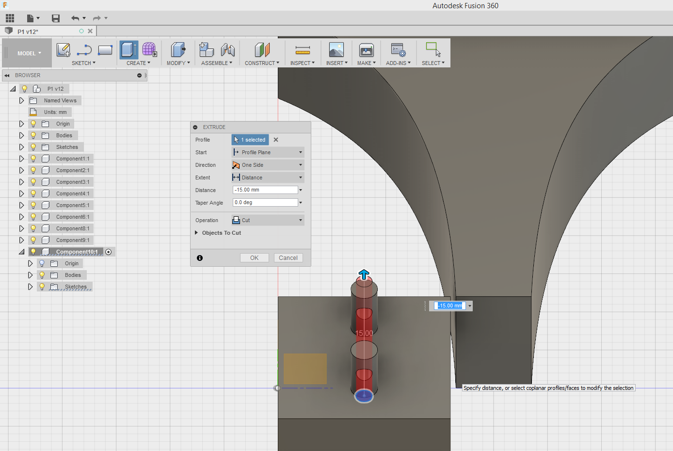Select Component9:1 in the browser
This screenshot has height=451, width=673.
(x=73, y=240)
